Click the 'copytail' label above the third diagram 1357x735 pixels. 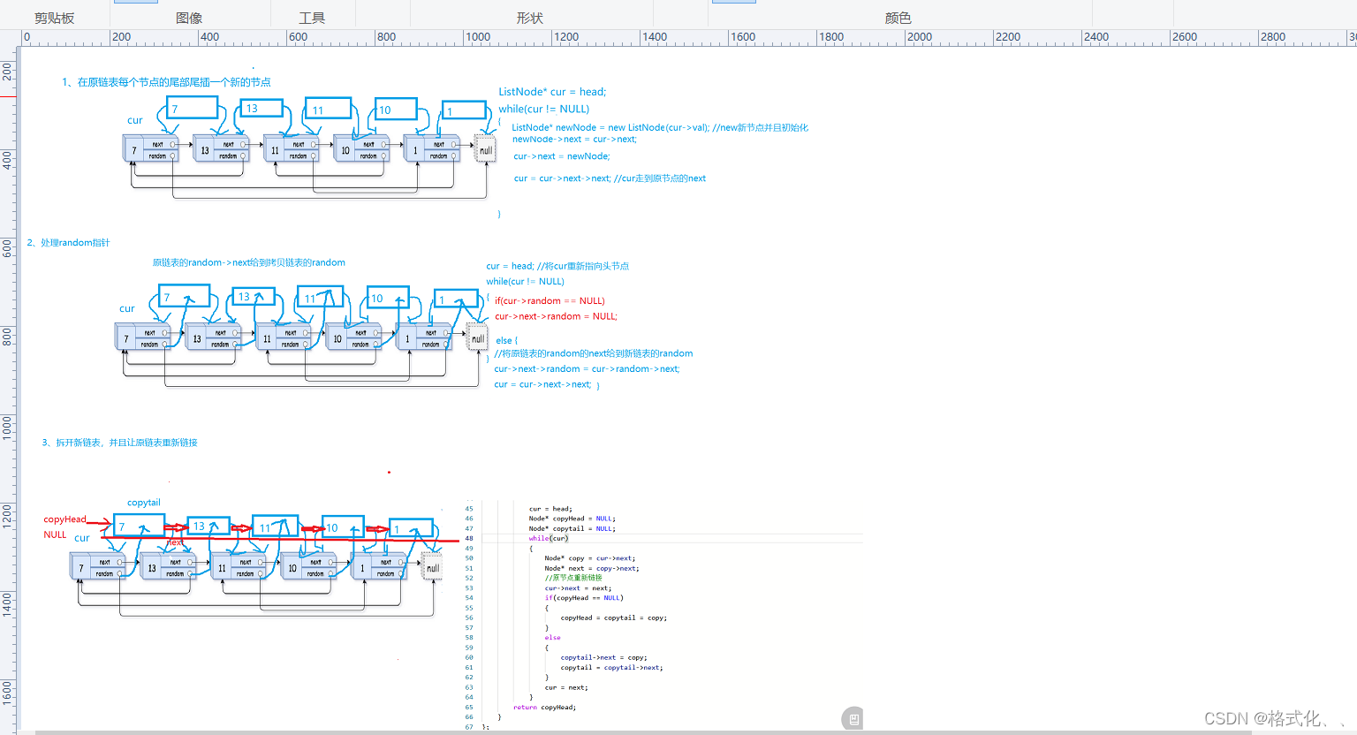[x=144, y=503]
